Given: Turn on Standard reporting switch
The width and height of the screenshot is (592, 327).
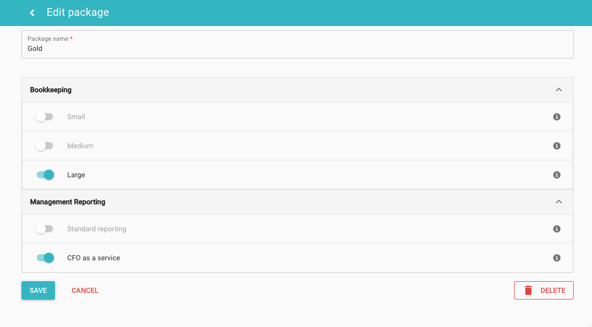Looking at the screenshot, I should click(x=44, y=229).
